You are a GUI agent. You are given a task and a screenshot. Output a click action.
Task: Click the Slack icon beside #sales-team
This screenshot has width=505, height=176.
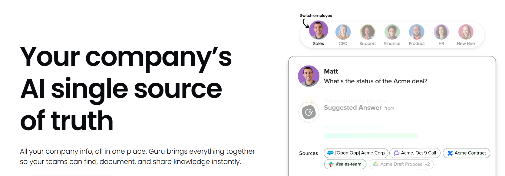[331, 164]
